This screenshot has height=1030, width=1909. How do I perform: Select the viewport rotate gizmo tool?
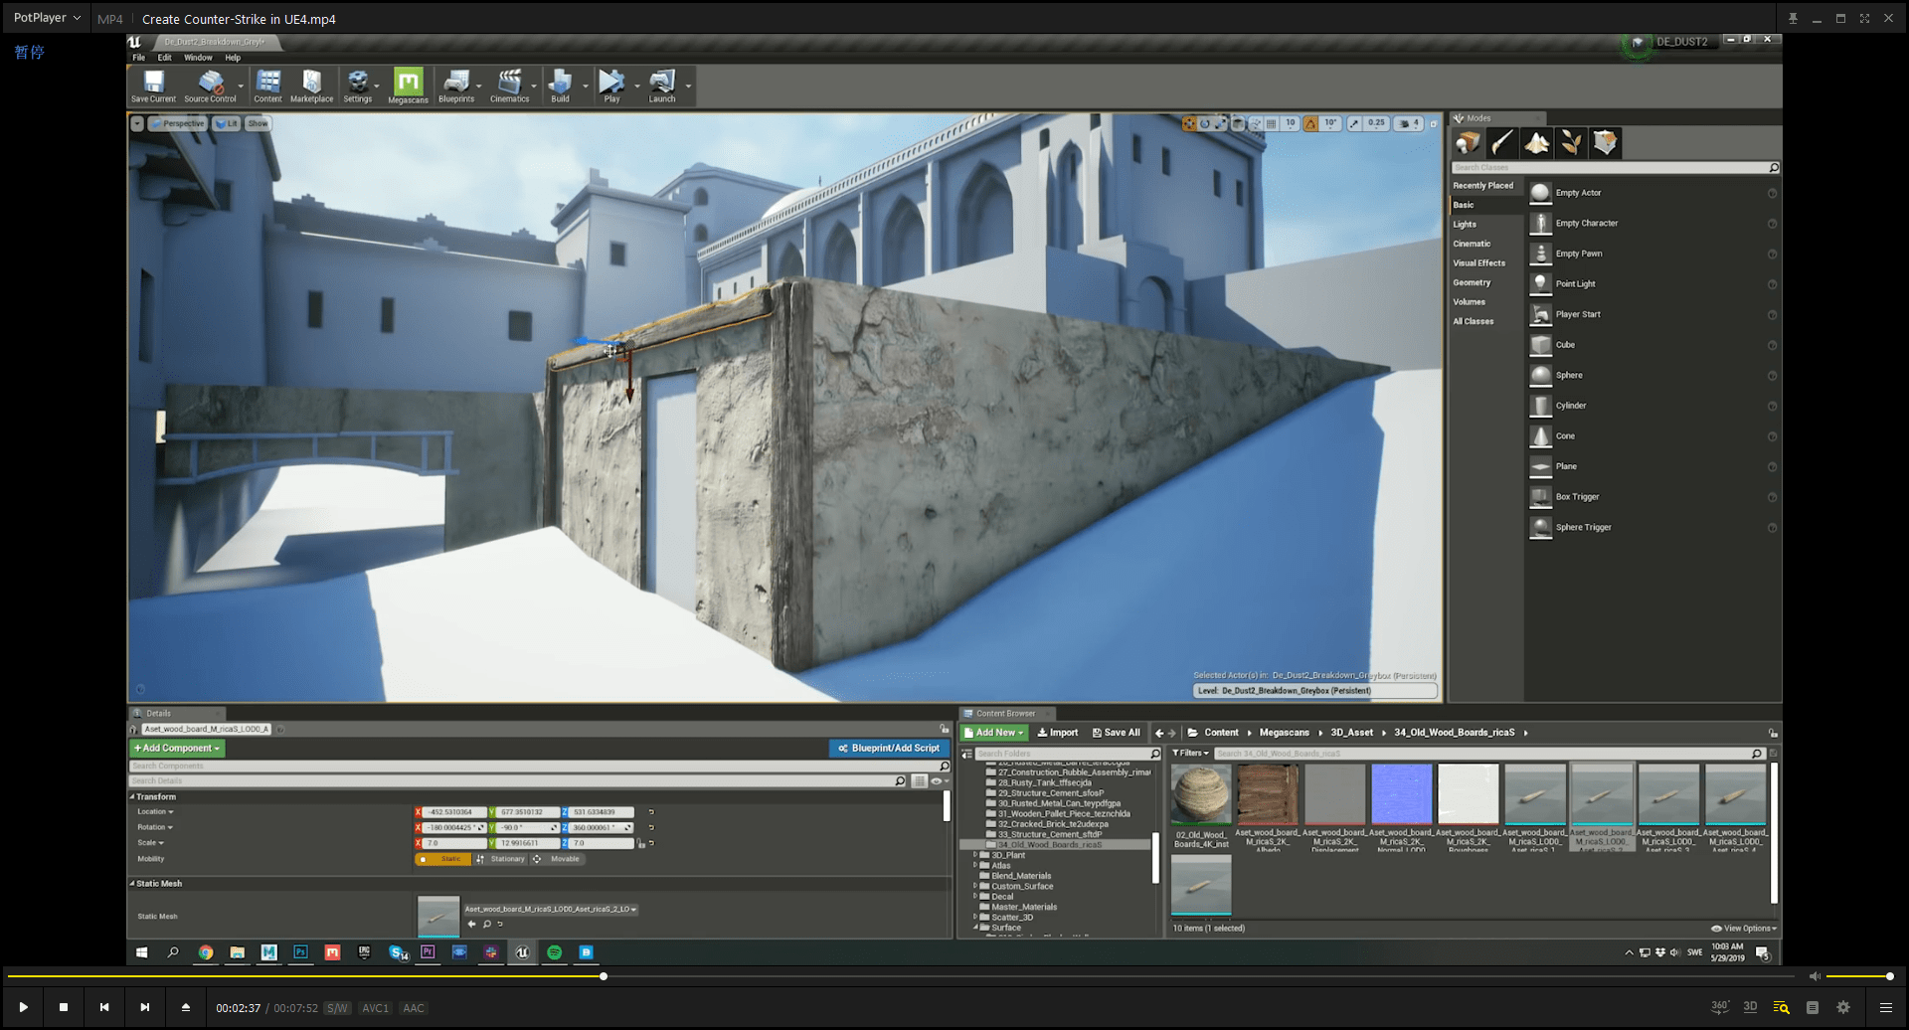tap(1205, 124)
